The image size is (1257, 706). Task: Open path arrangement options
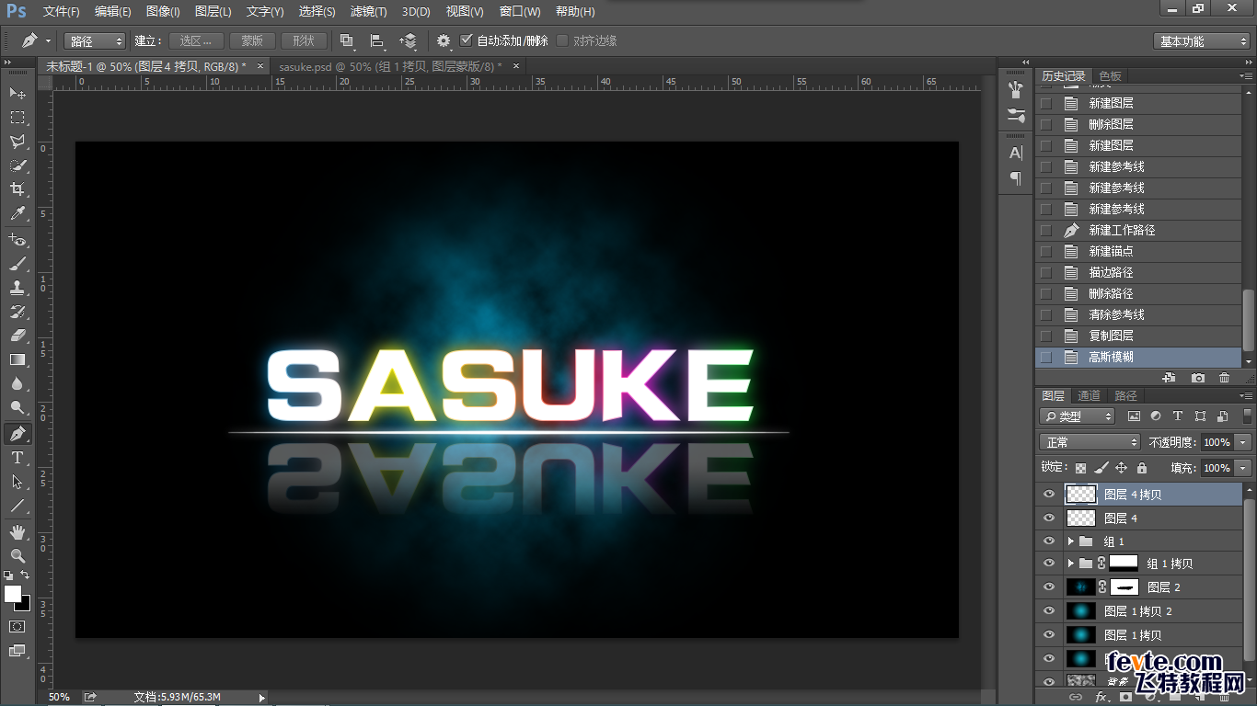click(409, 40)
